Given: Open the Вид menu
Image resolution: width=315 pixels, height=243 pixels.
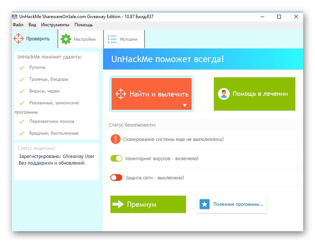Looking at the screenshot, I should tap(32, 25).
